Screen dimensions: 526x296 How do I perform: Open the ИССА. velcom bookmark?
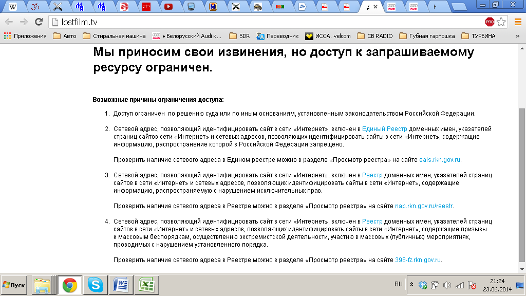tap(328, 36)
